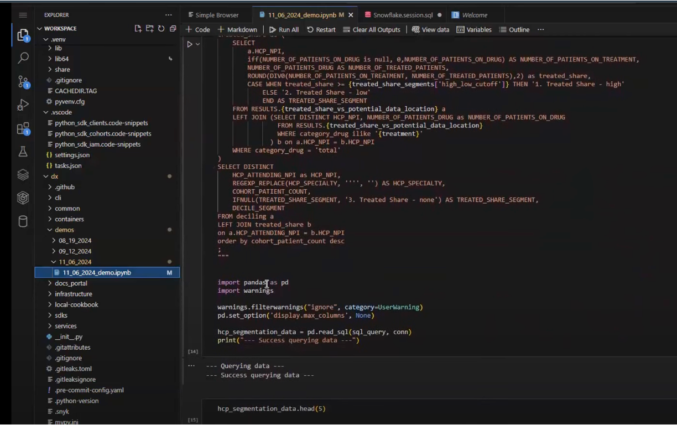Click the New Folder icon in Explorer
Viewport: 677px width, 425px height.
149,28
